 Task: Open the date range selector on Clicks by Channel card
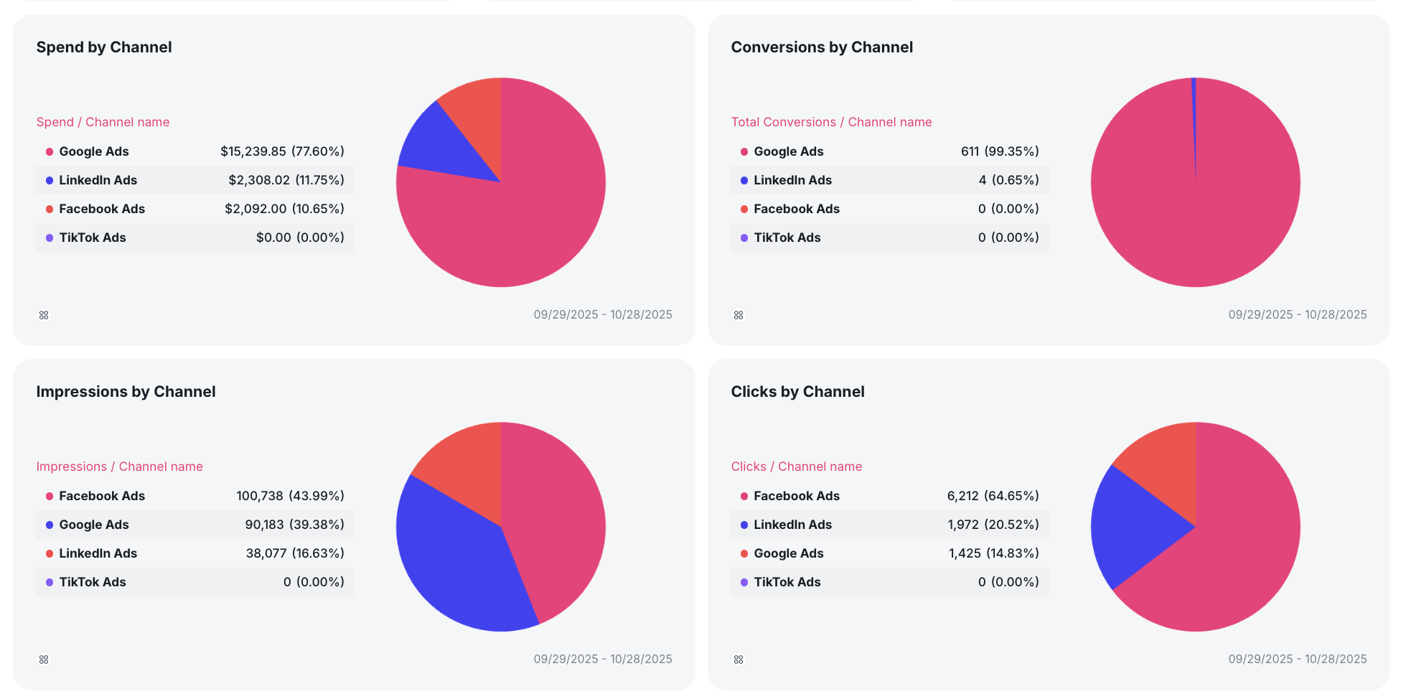(x=1298, y=659)
